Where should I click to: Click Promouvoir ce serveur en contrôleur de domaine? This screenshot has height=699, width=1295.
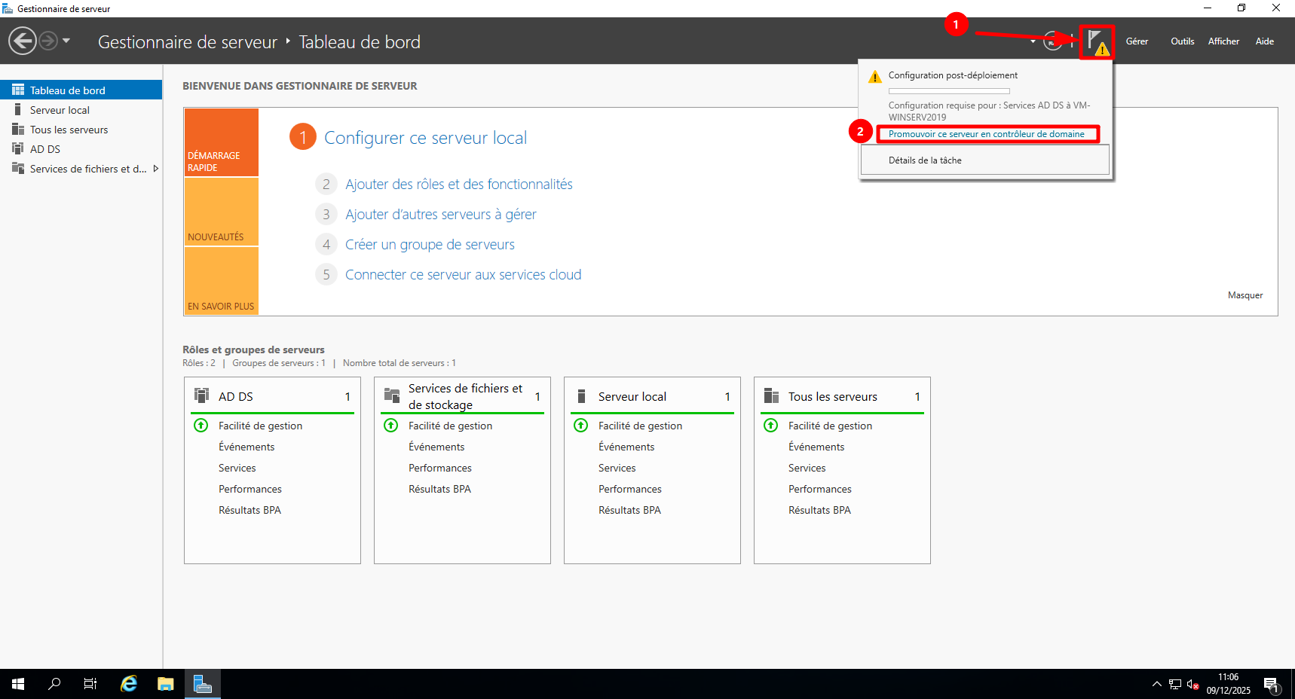coord(986,134)
